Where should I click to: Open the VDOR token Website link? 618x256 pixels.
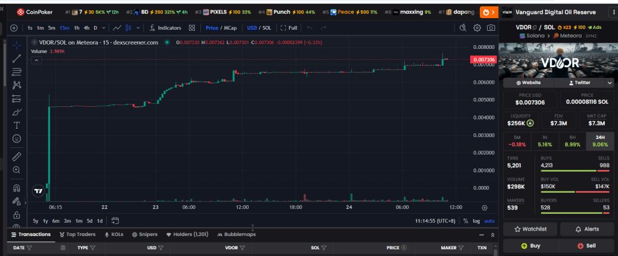click(x=528, y=83)
